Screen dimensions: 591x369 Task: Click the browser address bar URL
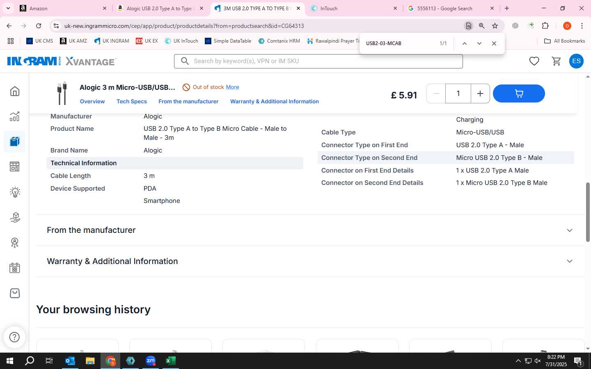(x=184, y=26)
